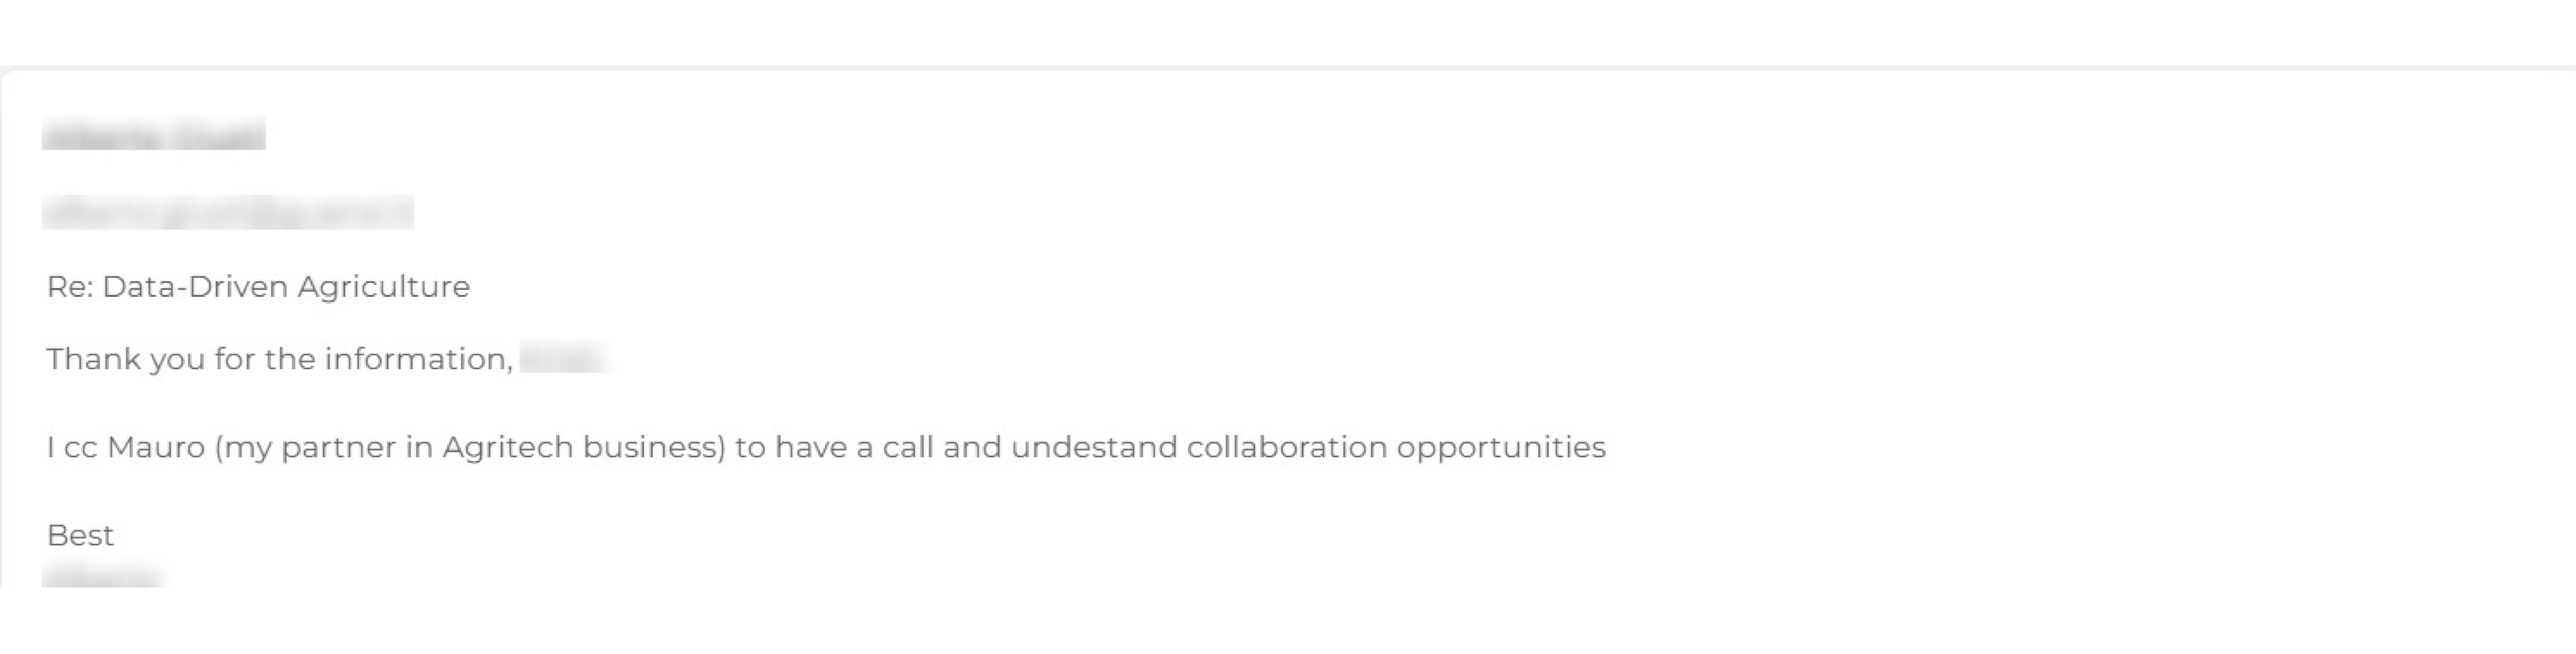Click the Re: prefix in the subject

(69, 287)
